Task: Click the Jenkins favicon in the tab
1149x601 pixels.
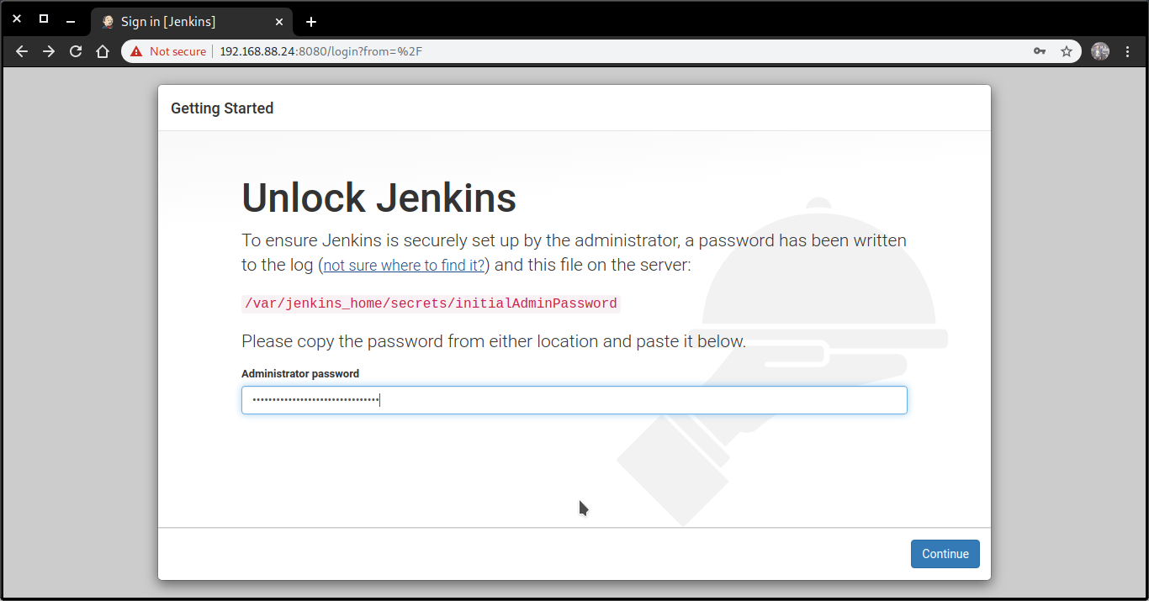Action: pyautogui.click(x=108, y=22)
